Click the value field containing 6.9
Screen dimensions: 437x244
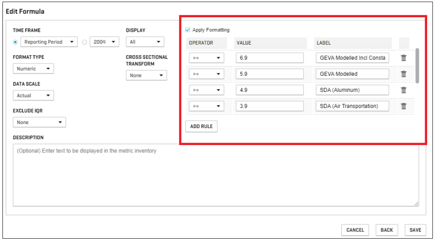coord(270,58)
